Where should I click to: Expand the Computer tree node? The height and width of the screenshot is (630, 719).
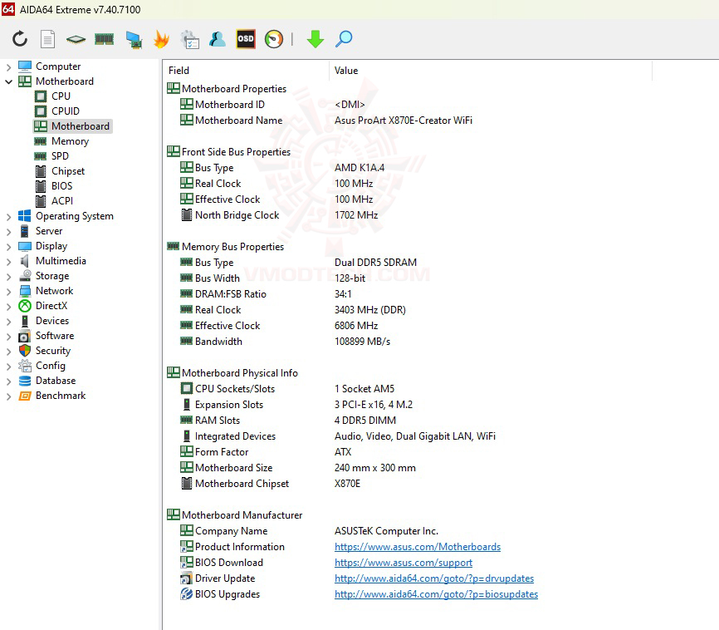click(x=8, y=67)
